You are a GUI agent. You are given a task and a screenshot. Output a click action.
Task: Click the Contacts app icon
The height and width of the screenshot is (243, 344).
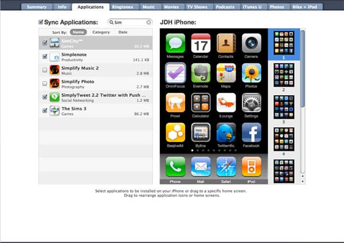tap(226, 43)
